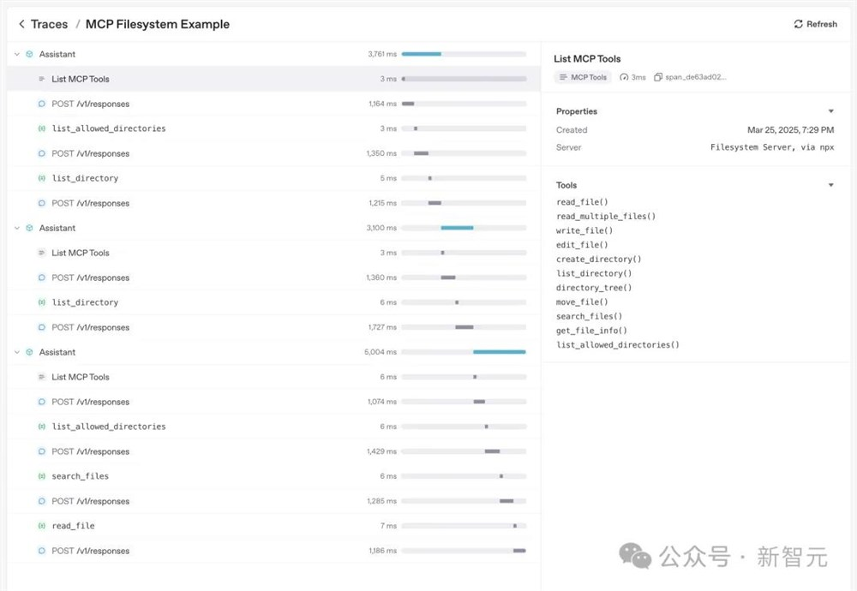Select the 5 ms list_directory span
This screenshot has height=591, width=857.
click(x=85, y=178)
